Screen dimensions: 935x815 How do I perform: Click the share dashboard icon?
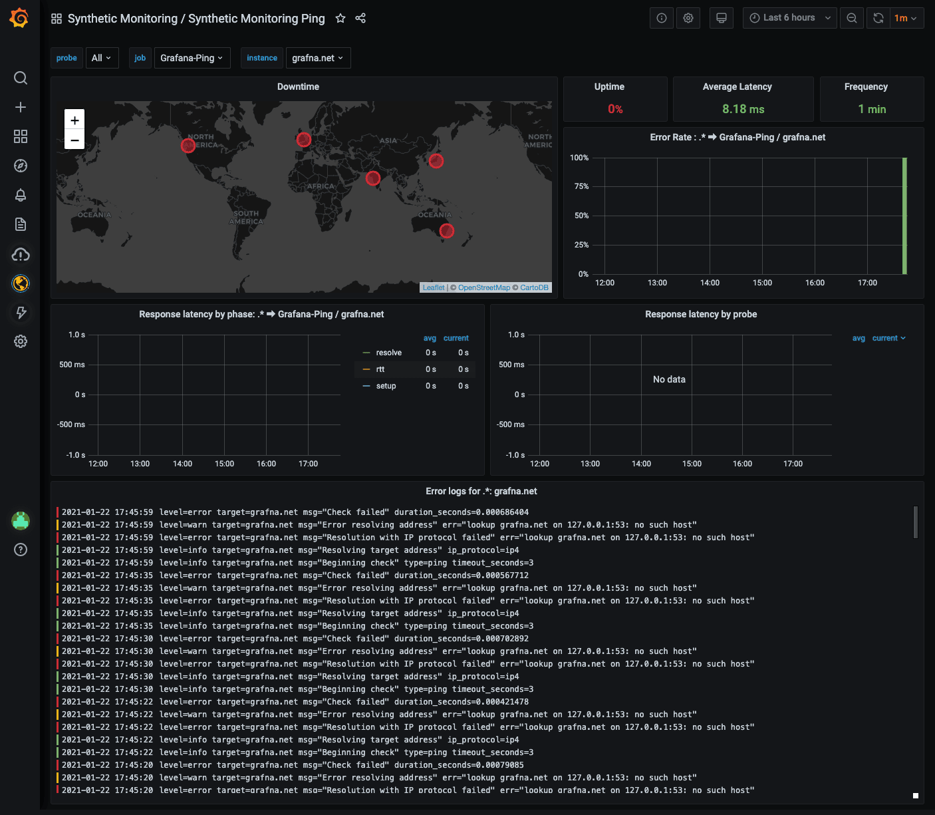[360, 18]
